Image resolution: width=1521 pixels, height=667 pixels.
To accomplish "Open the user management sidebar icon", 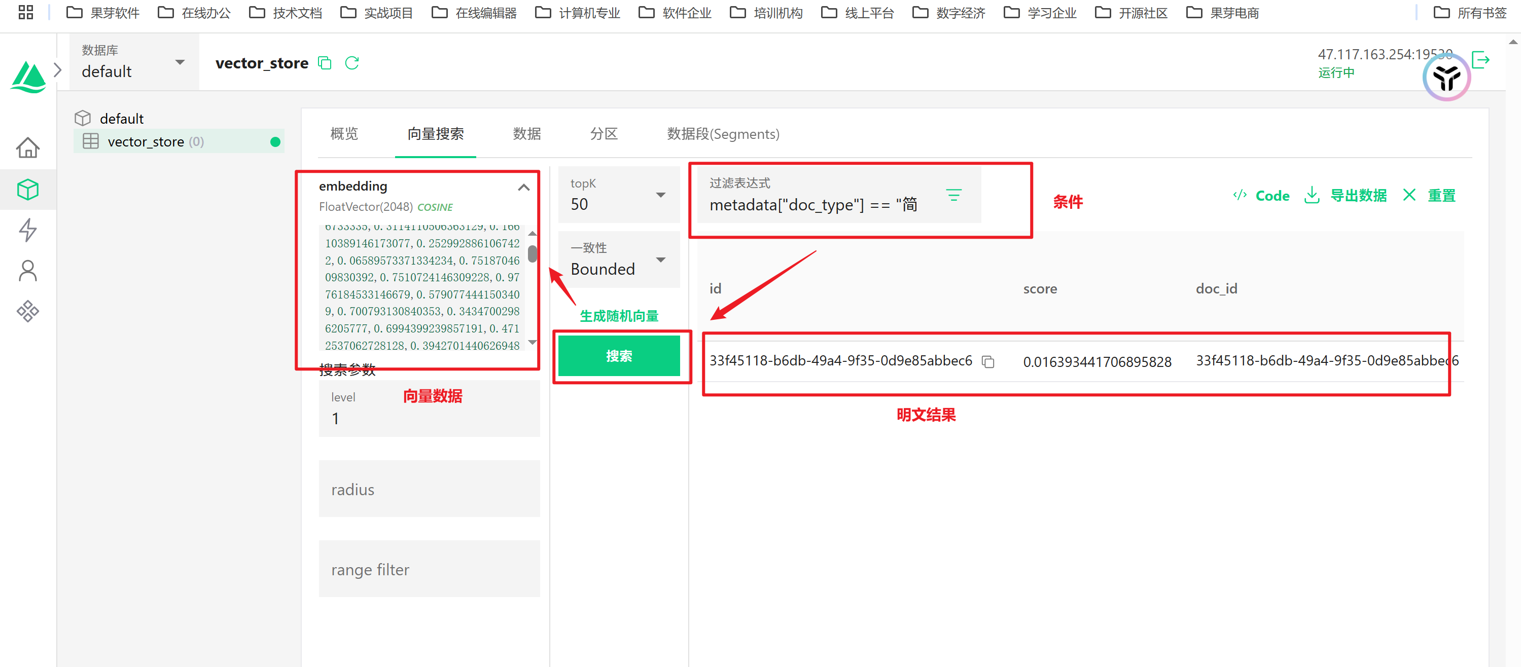I will [x=28, y=270].
